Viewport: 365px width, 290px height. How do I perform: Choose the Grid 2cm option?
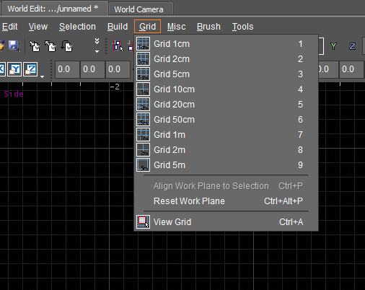(226, 59)
